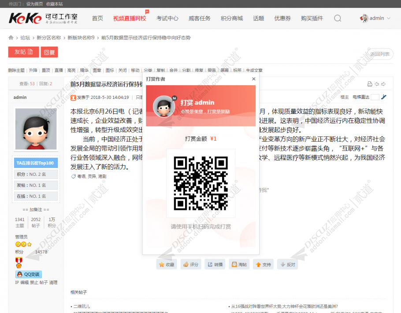The width and height of the screenshot is (401, 313).
Task: Click the 支持 up-arrow button
Action: tap(263, 265)
